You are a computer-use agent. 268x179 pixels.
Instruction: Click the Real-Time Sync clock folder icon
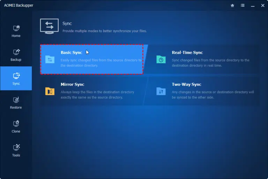pos(161,59)
